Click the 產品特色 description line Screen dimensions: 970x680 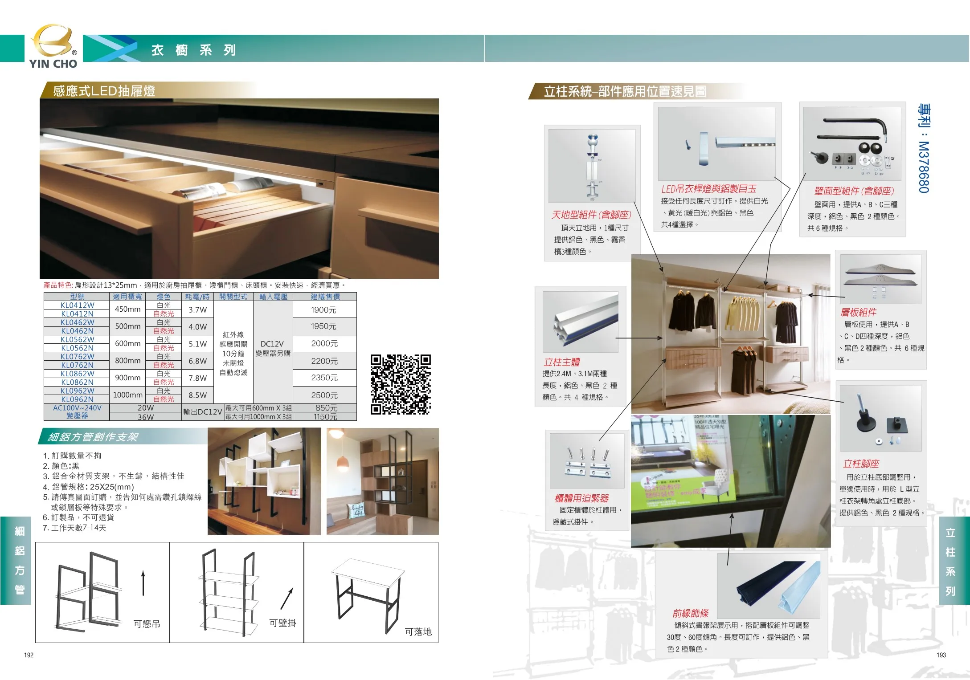(x=195, y=285)
